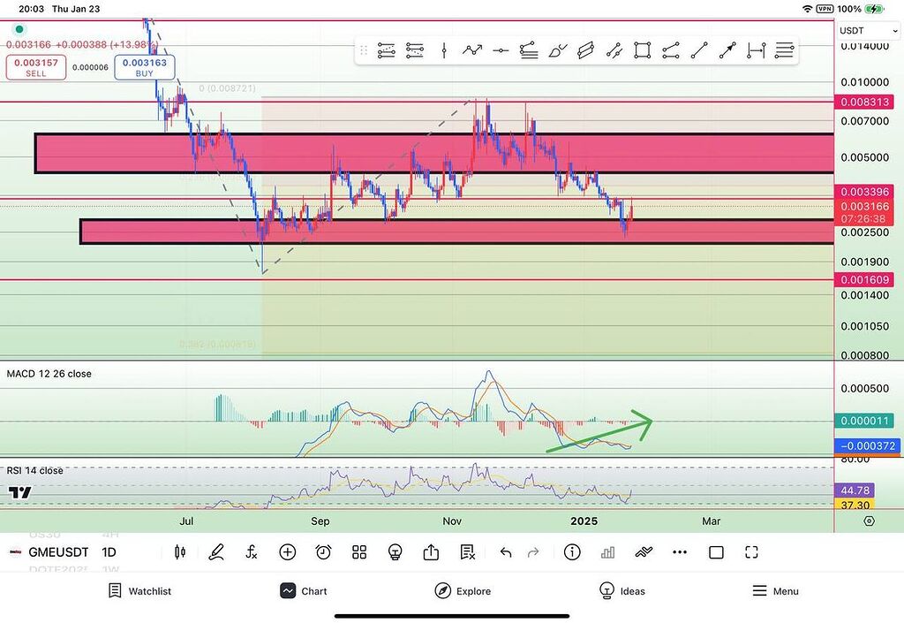
Task: Tap the VPN status indicator
Action: 825,9
